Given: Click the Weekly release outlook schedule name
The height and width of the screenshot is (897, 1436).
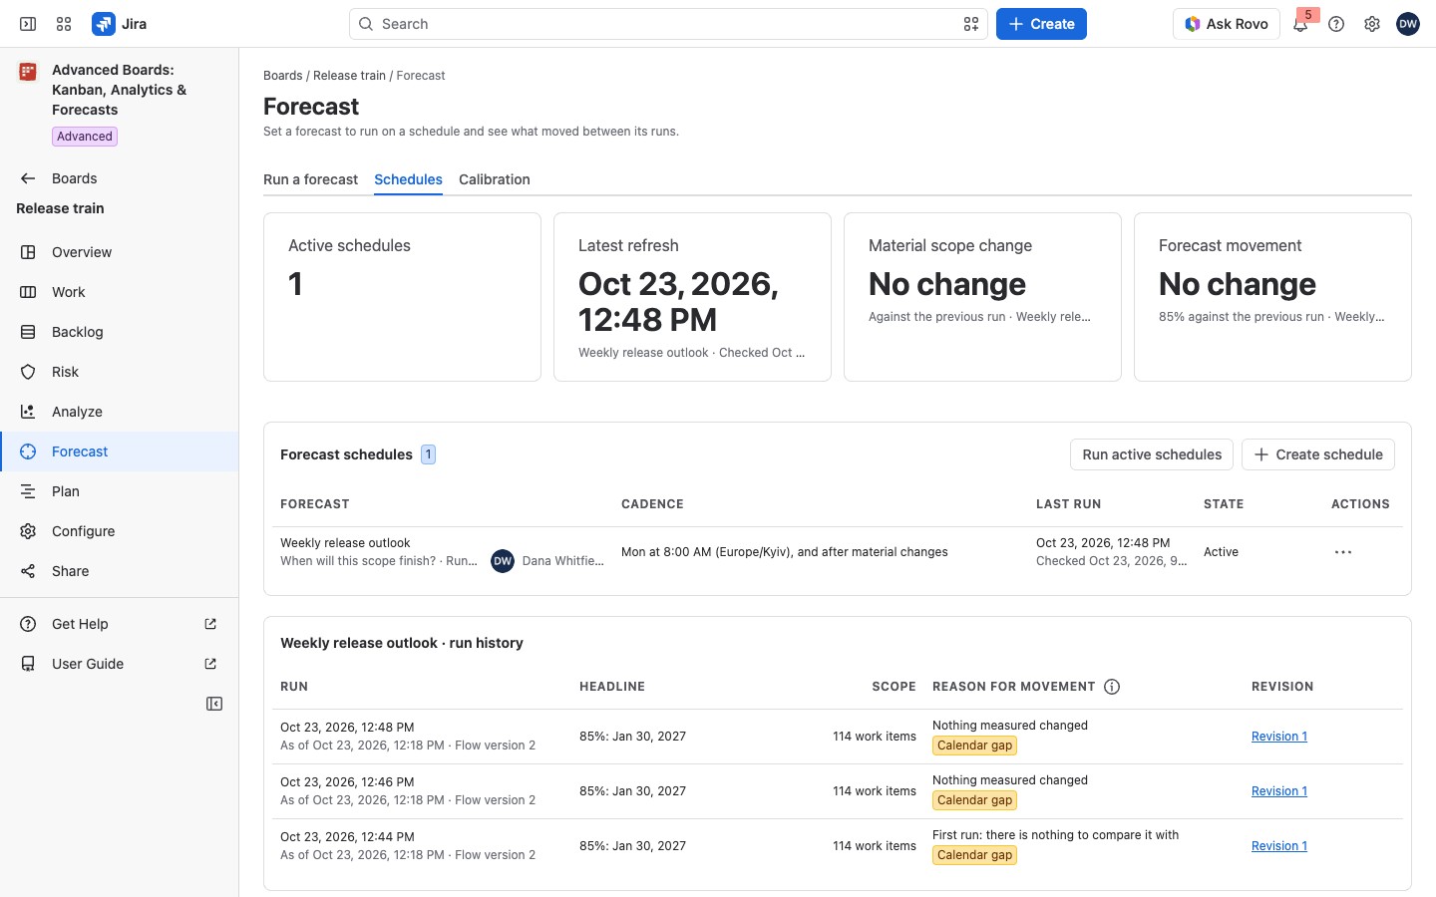Looking at the screenshot, I should coord(345,543).
